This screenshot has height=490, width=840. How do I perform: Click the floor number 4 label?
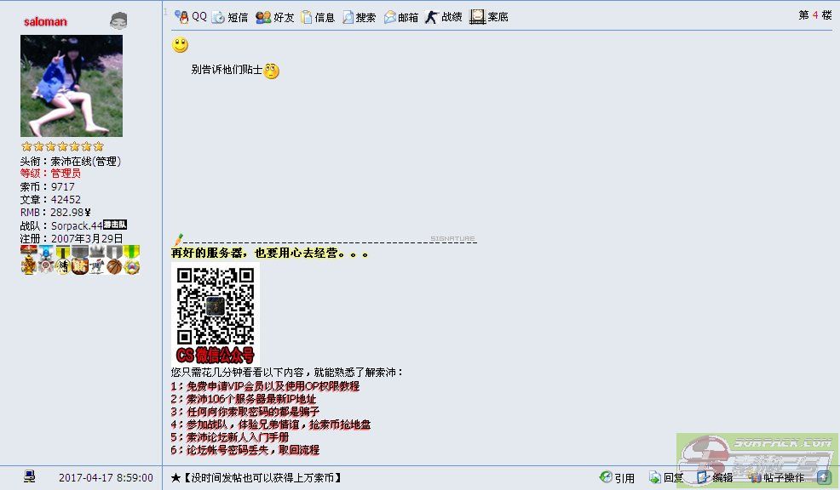click(814, 15)
